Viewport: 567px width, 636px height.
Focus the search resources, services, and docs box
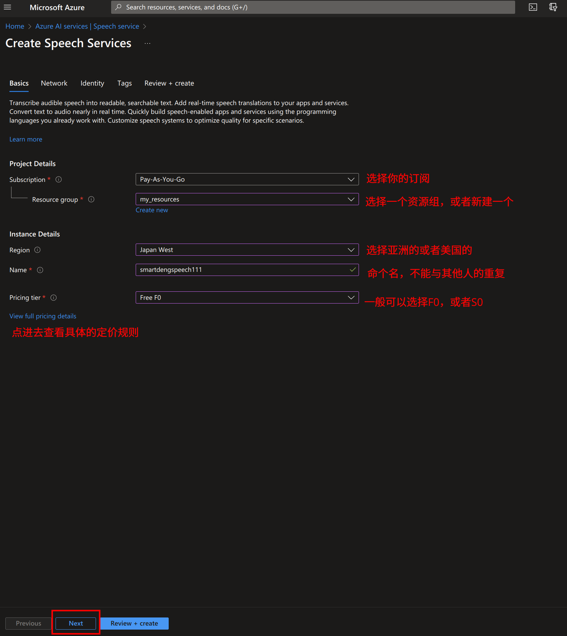click(x=313, y=7)
